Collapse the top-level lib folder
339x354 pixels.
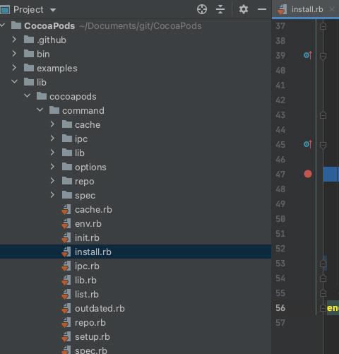click(x=15, y=82)
